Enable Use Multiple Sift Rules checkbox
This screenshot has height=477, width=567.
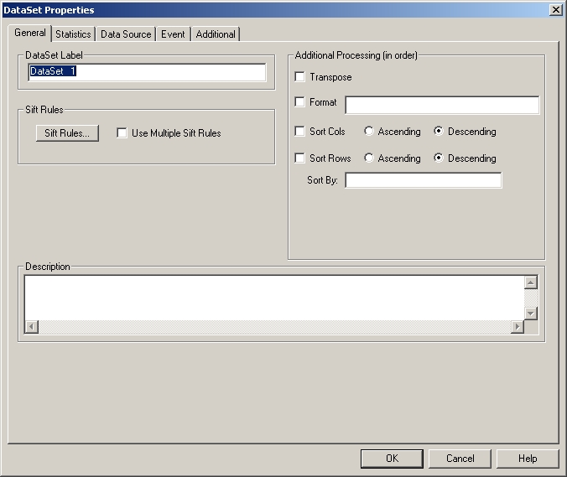pos(122,133)
